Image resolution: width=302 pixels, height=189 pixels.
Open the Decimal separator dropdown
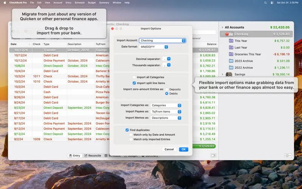(166, 59)
